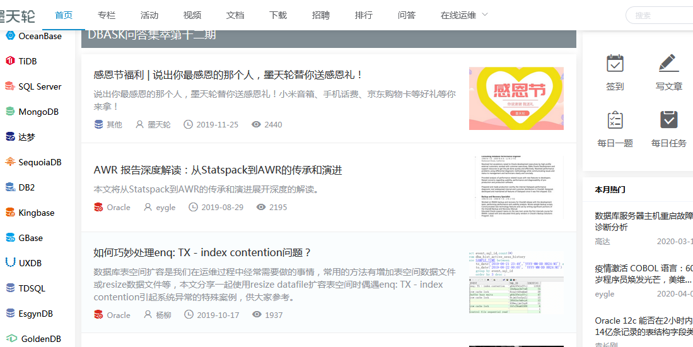Click the view count 1937

tap(274, 315)
